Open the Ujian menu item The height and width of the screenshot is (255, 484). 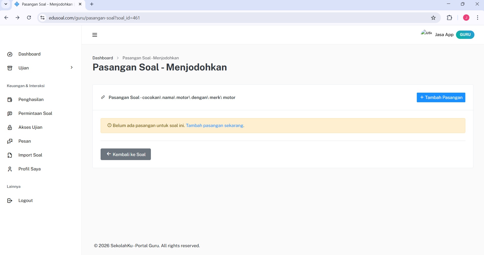click(24, 68)
